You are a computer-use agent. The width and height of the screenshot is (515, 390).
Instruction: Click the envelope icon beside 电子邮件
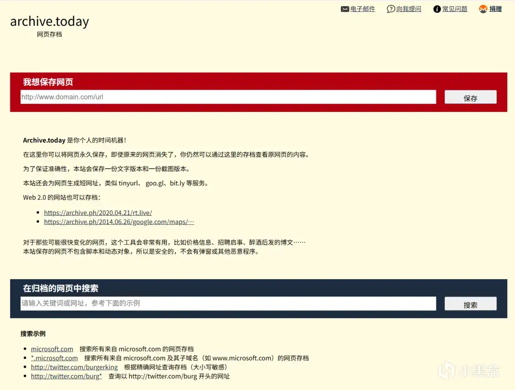pyautogui.click(x=345, y=9)
